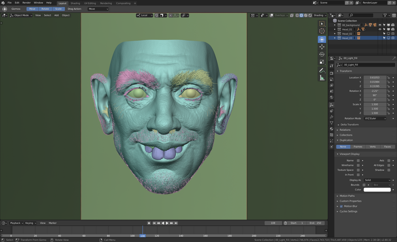Expand the Head_01 collection
Image resolution: width=397 pixels, height=242 pixels.
[x=335, y=29]
